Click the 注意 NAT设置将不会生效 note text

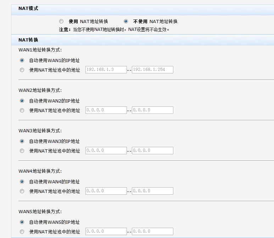coord(114,29)
